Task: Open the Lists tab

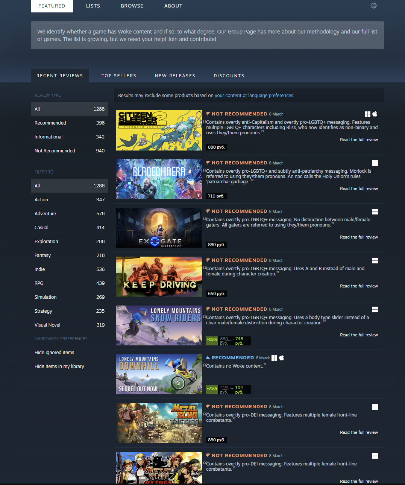Action: click(93, 6)
